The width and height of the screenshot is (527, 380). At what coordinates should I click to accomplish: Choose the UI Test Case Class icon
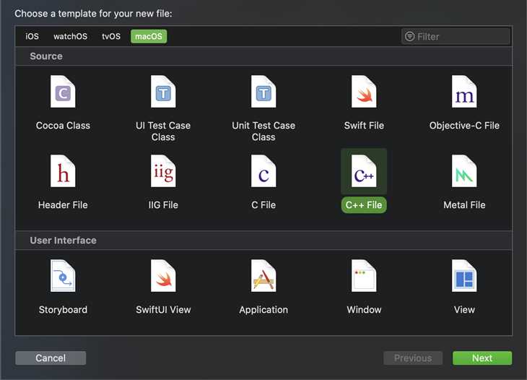click(x=163, y=92)
